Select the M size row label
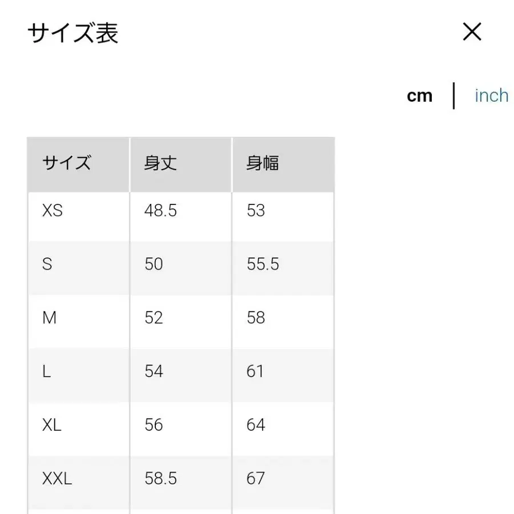514x514 pixels. click(x=50, y=318)
